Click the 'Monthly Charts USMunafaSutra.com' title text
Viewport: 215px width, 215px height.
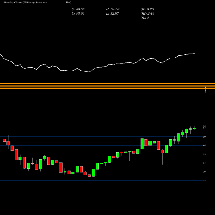25,3
